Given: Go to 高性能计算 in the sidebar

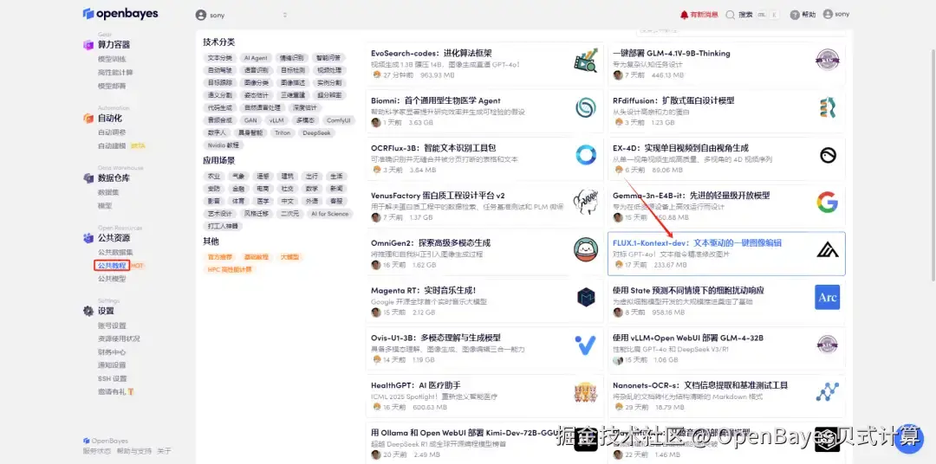Looking at the screenshot, I should [115, 72].
